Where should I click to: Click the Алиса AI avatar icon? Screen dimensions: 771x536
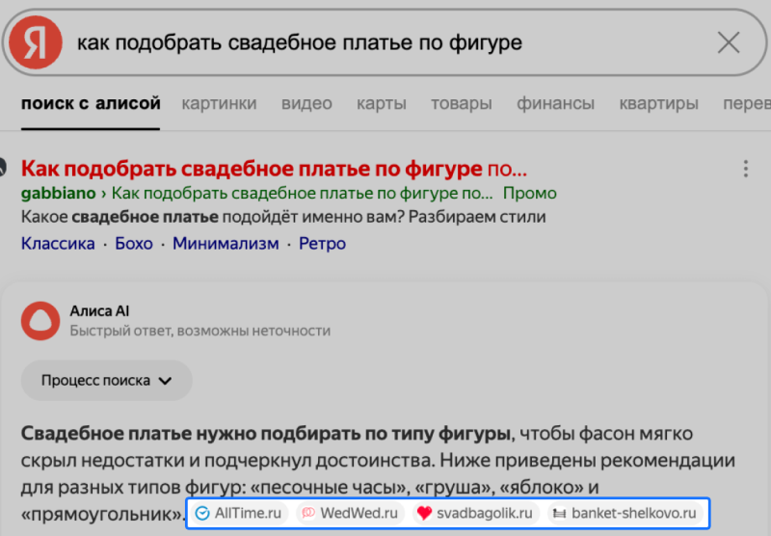(40, 320)
